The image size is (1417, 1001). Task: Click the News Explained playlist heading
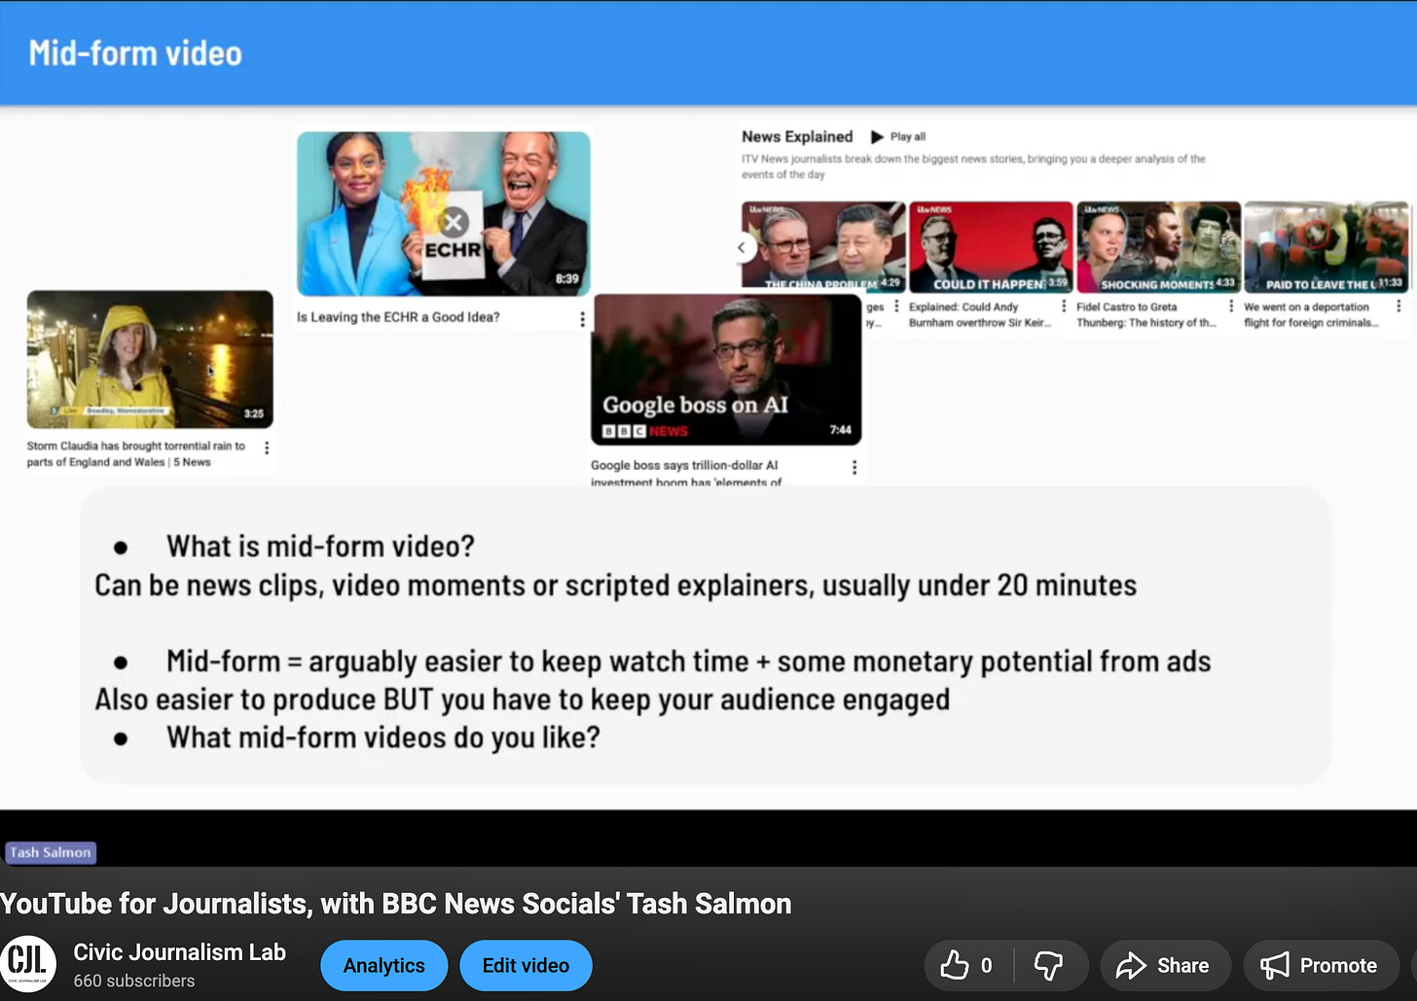click(797, 137)
